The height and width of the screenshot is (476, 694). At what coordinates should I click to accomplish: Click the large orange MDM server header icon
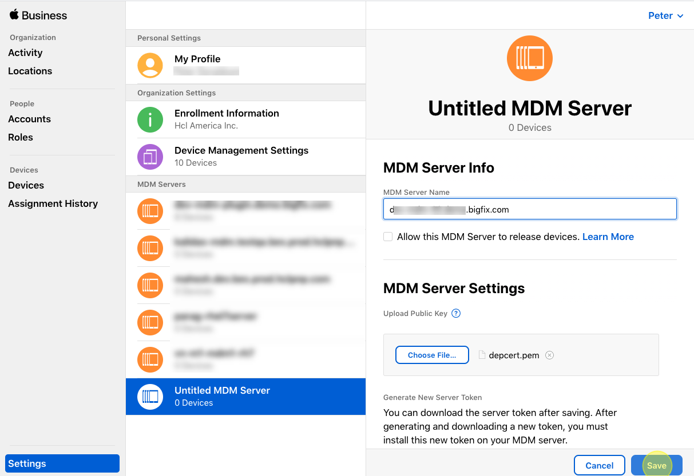pos(529,58)
